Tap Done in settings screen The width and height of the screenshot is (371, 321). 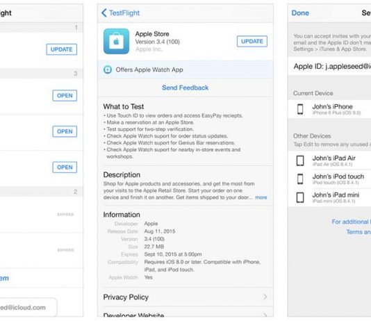click(300, 13)
